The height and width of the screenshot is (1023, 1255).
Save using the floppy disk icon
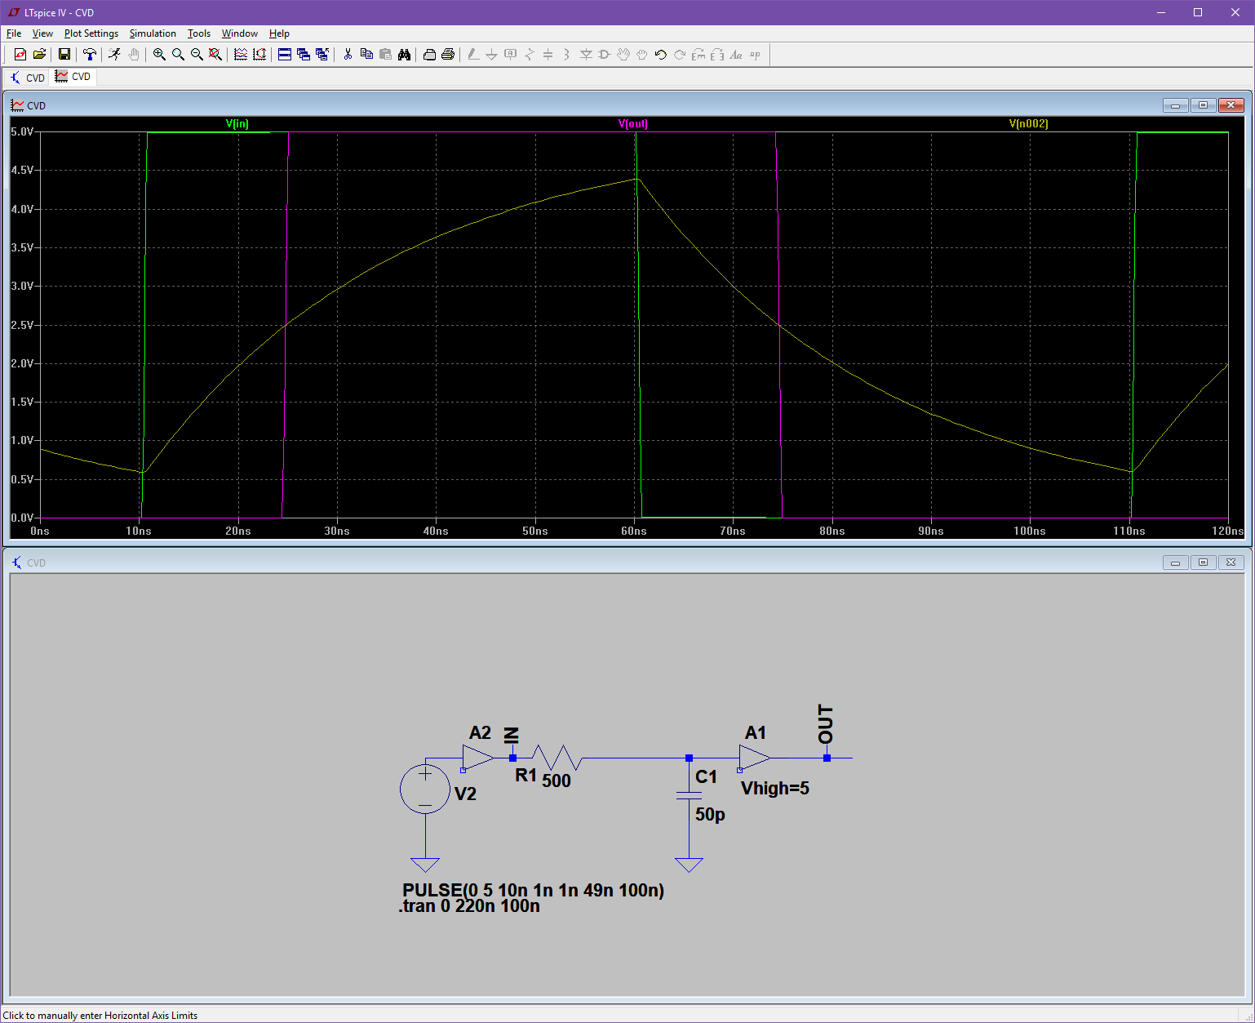[64, 55]
